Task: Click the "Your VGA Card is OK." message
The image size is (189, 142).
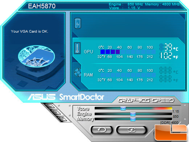Action: pos(29,32)
